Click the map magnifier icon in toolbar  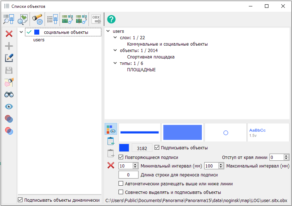(23, 19)
